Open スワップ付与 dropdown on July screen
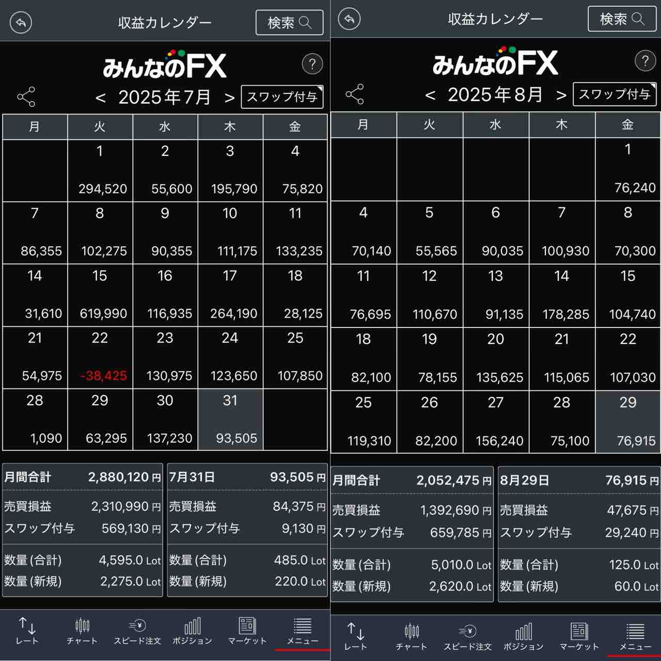 [282, 97]
